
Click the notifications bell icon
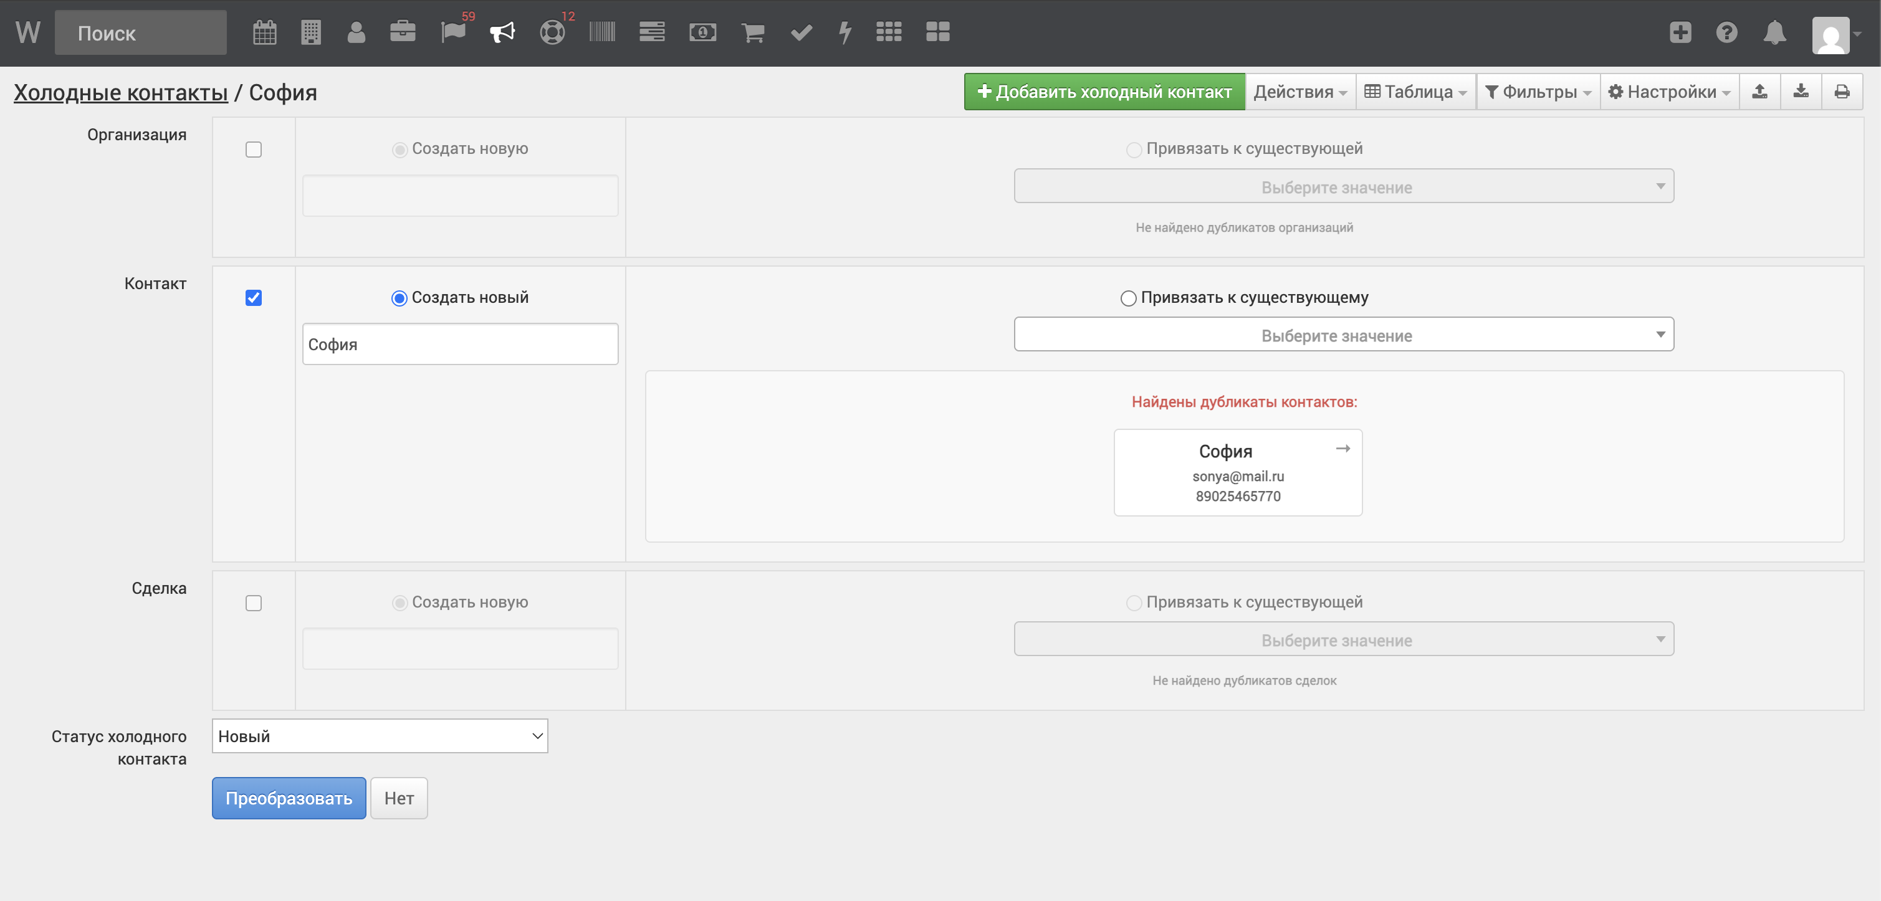pos(1774,32)
